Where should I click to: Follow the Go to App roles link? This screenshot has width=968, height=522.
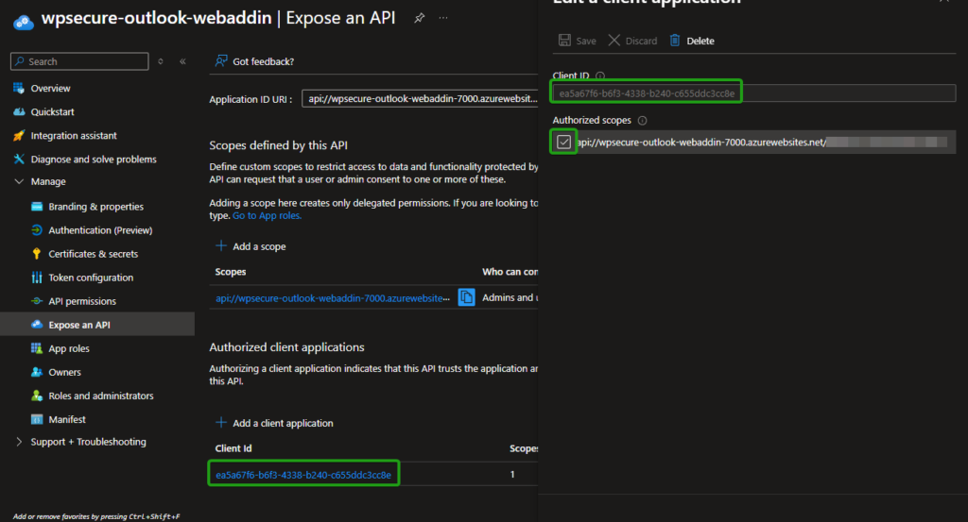pyautogui.click(x=268, y=215)
